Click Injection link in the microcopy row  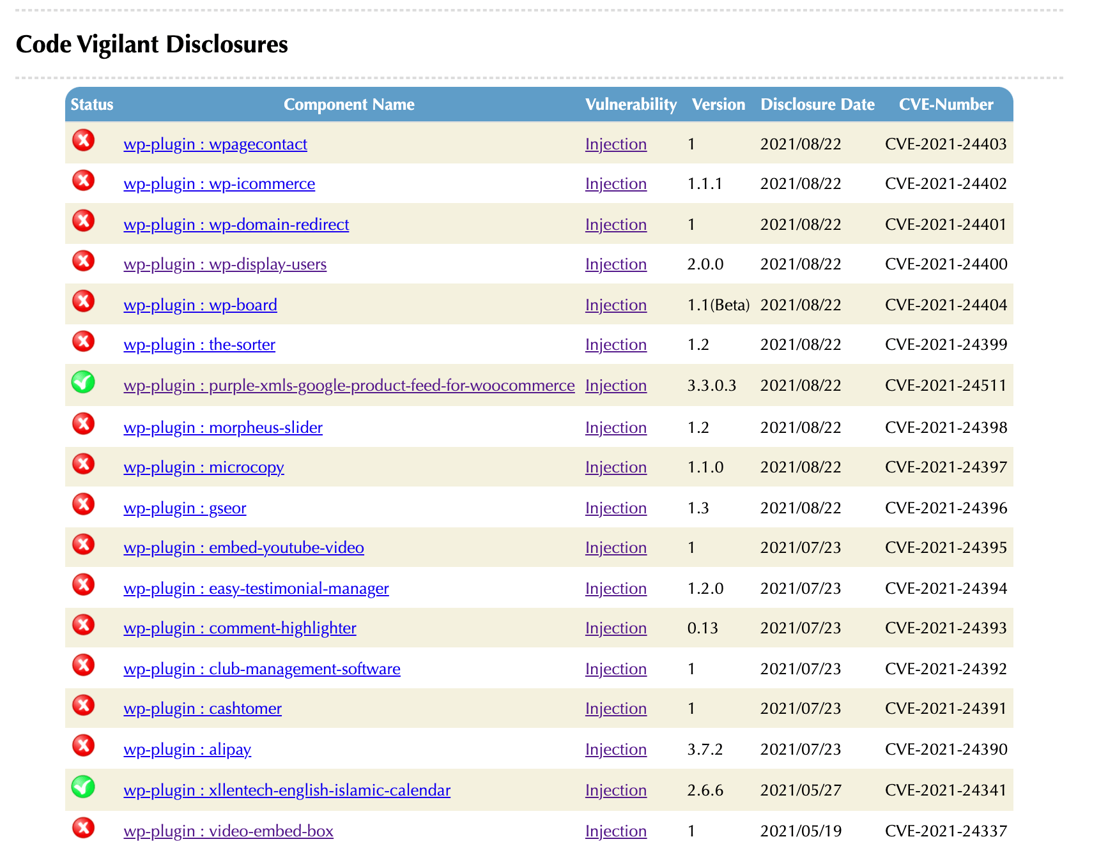[x=616, y=467]
